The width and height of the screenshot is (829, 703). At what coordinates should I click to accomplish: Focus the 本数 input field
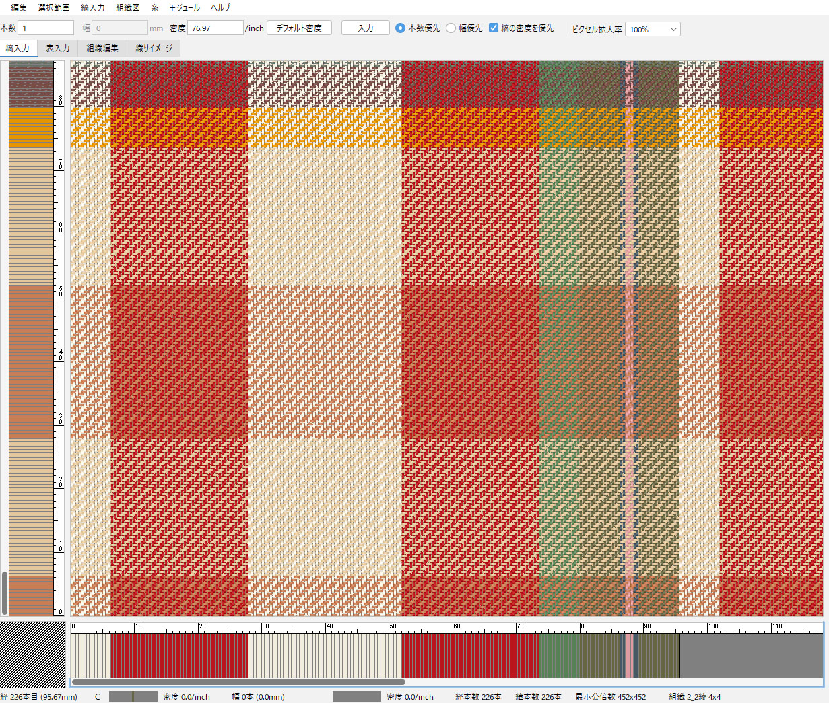[x=46, y=28]
